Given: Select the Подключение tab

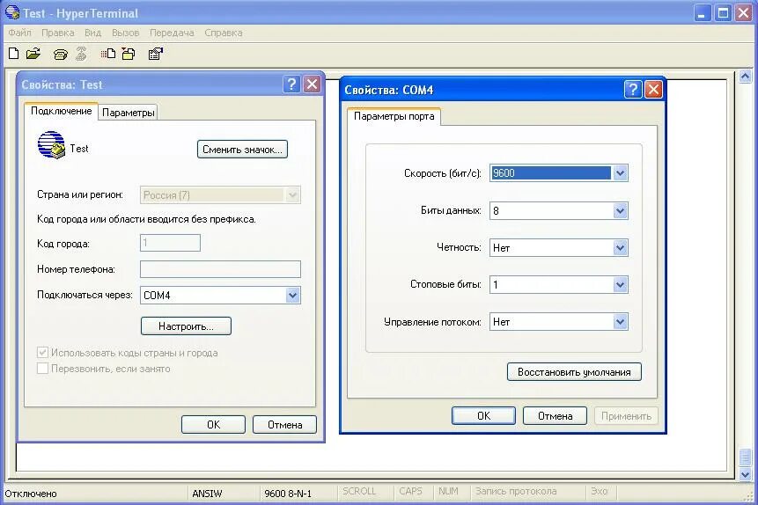Looking at the screenshot, I should [x=61, y=111].
